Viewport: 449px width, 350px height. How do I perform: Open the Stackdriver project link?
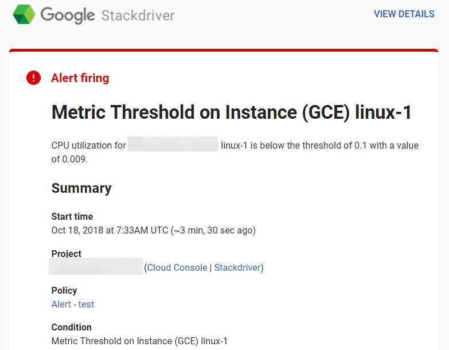point(237,267)
